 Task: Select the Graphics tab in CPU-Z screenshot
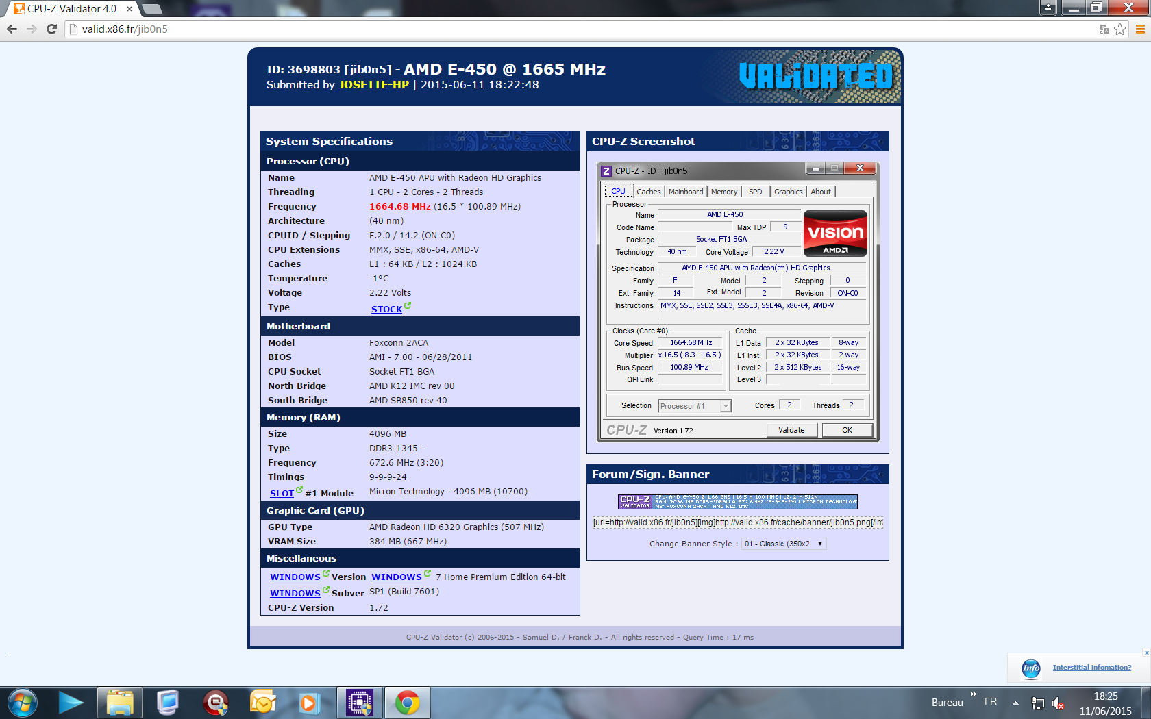[x=788, y=192]
